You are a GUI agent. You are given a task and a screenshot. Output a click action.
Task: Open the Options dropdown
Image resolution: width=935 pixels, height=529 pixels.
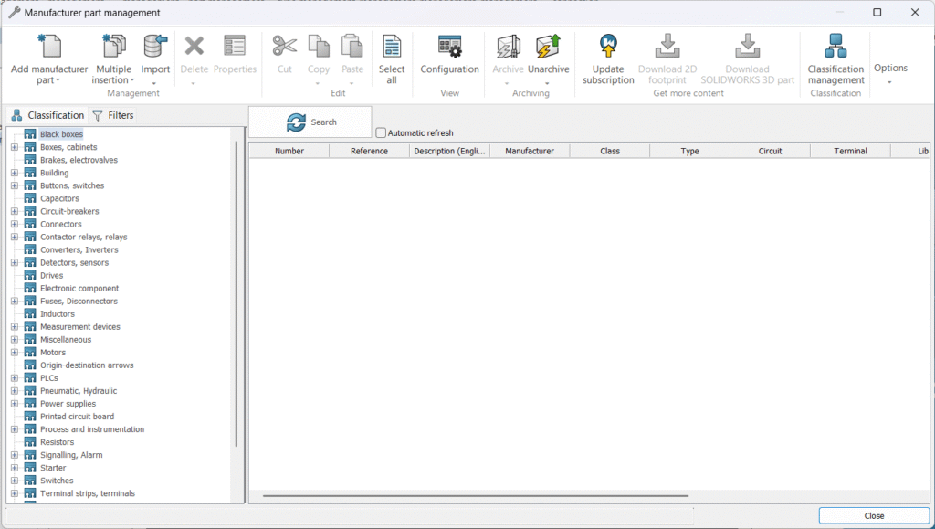[x=890, y=73]
